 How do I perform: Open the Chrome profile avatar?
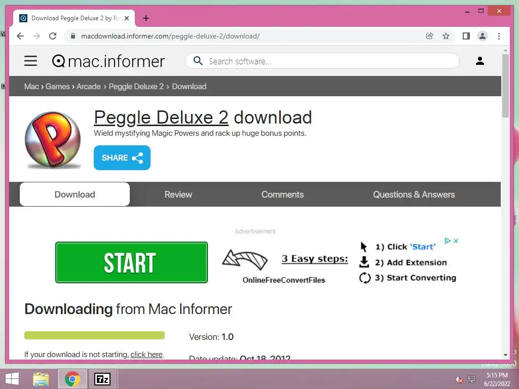point(483,36)
